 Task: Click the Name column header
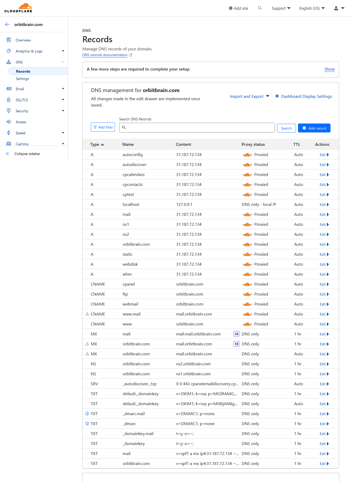128,144
